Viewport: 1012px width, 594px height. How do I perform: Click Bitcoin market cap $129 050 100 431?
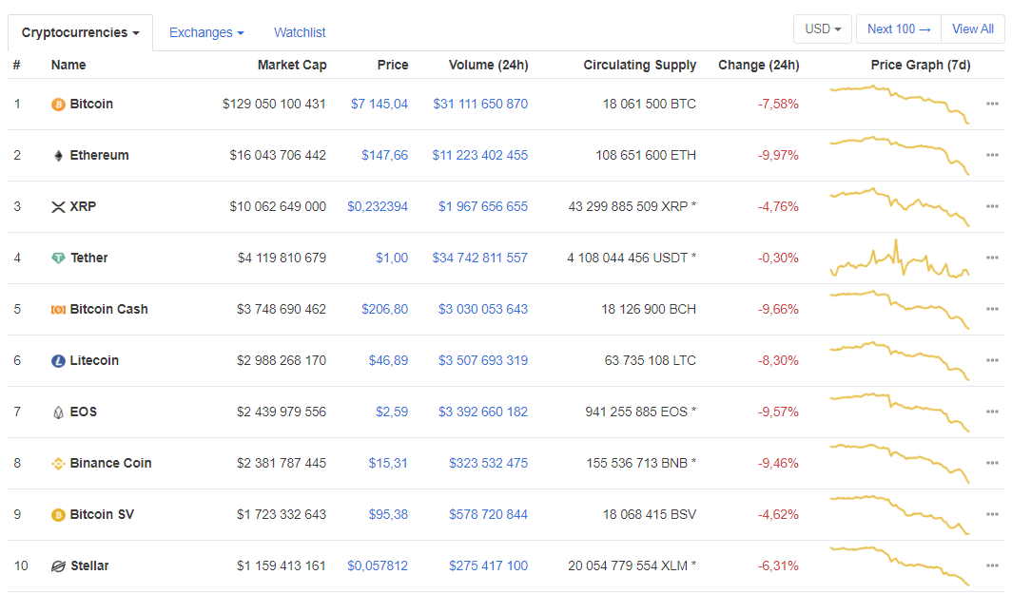274,104
